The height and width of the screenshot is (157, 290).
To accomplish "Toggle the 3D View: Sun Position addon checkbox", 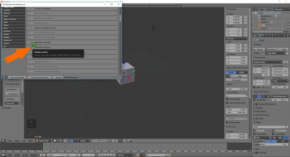I will click(31, 8).
